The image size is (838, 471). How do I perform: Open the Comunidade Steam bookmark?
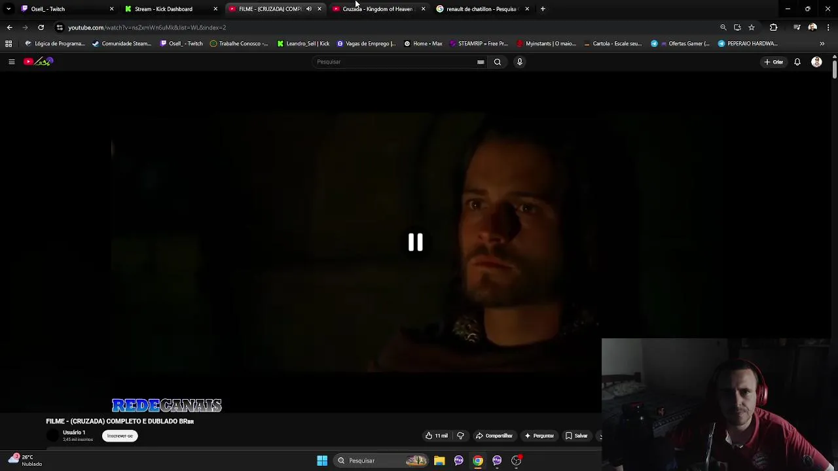point(122,44)
